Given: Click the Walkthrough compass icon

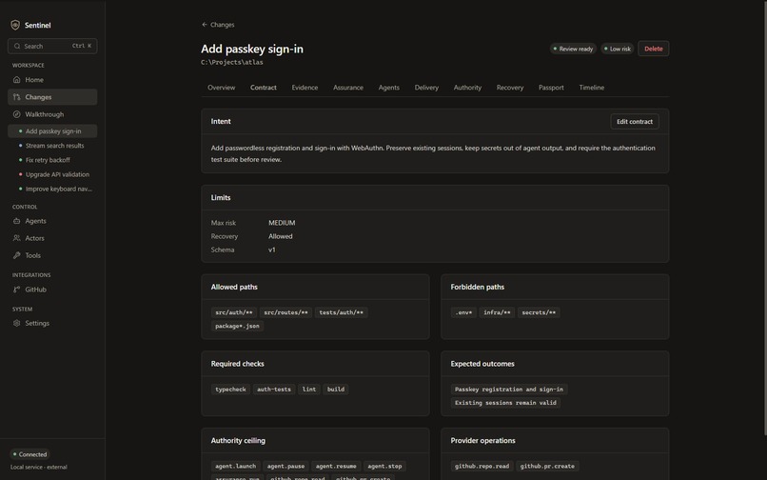Looking at the screenshot, I should tap(16, 114).
